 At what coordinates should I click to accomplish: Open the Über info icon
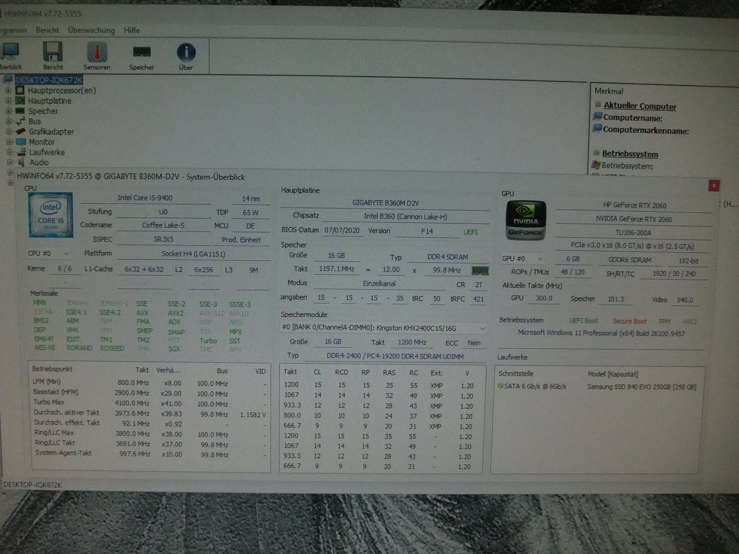coord(186,57)
